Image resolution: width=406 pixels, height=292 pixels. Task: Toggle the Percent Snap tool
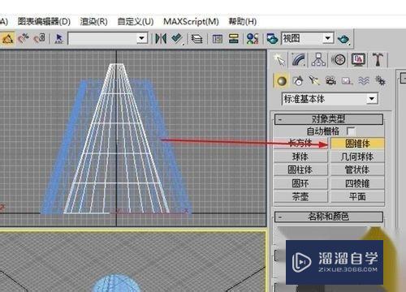pyautogui.click(x=24, y=39)
